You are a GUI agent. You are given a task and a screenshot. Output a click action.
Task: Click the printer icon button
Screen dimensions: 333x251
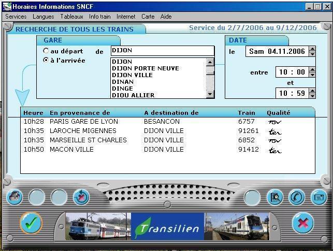pos(16,197)
